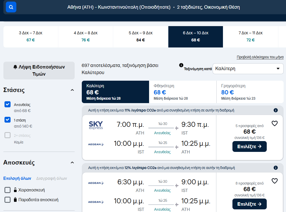Click the 6:30 μ.μ. departure time
286x212 pixels.
[x=131, y=182]
